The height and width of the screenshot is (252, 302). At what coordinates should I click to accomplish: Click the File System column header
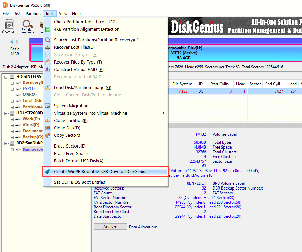(182, 84)
